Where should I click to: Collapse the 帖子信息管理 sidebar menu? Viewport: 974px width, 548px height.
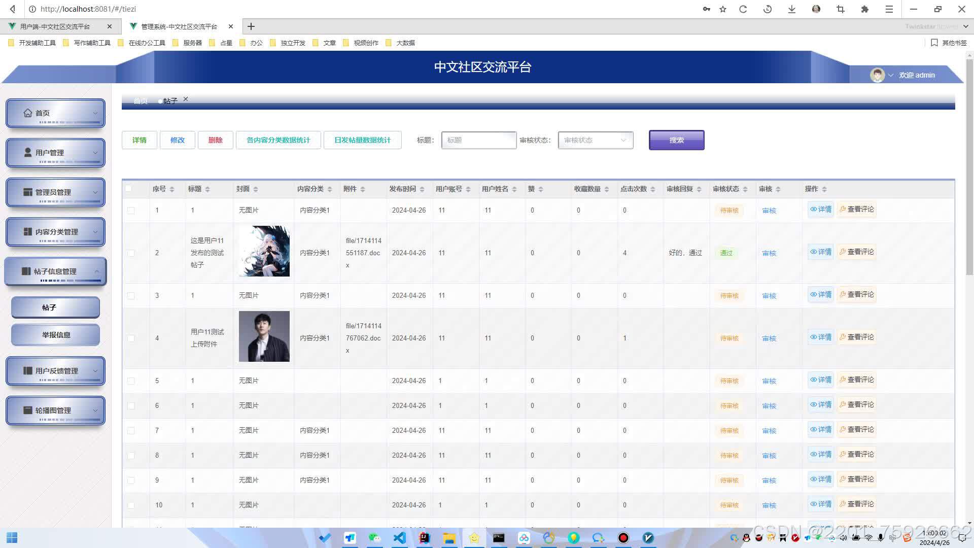pyautogui.click(x=55, y=271)
